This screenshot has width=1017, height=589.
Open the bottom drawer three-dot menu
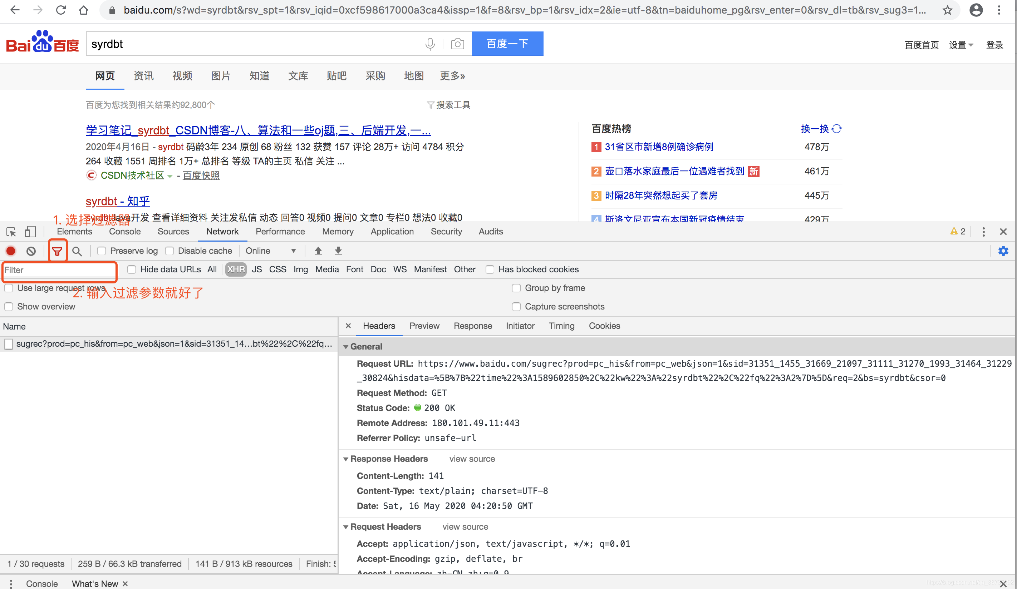[11, 583]
